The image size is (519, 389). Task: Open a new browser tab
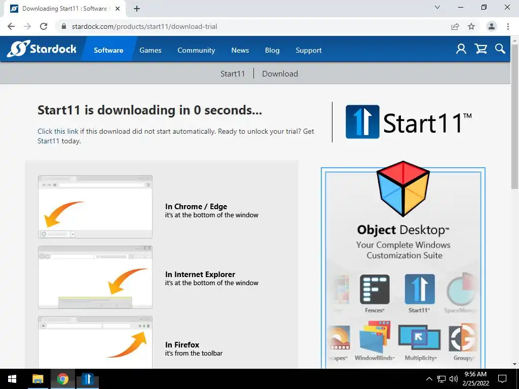click(x=137, y=9)
